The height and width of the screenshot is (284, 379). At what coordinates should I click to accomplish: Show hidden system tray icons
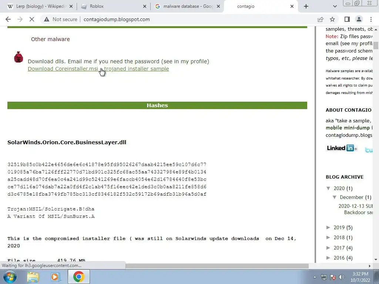click(x=315, y=277)
